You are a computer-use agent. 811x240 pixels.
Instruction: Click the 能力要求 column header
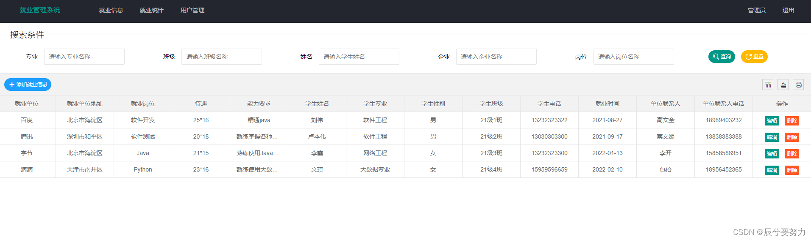259,104
